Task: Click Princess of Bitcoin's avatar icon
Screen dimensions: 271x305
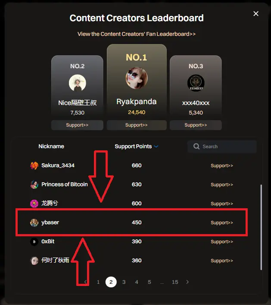Action: click(x=34, y=184)
